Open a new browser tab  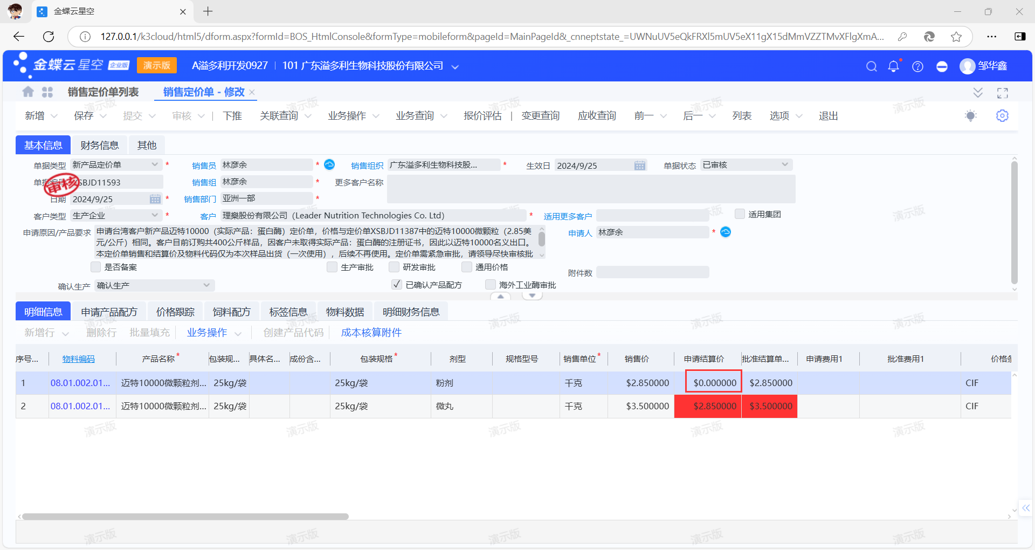tap(208, 11)
